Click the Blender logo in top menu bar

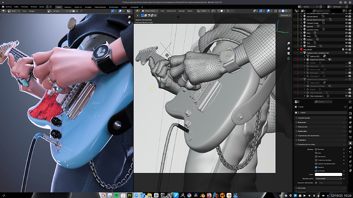(3, 7)
